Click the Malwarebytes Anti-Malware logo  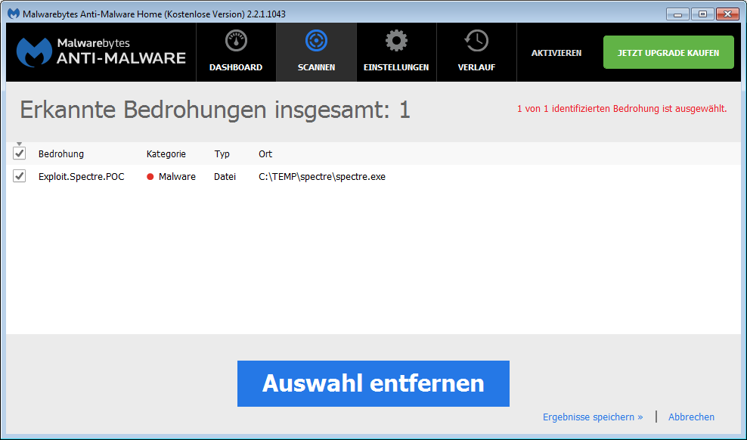coord(101,52)
